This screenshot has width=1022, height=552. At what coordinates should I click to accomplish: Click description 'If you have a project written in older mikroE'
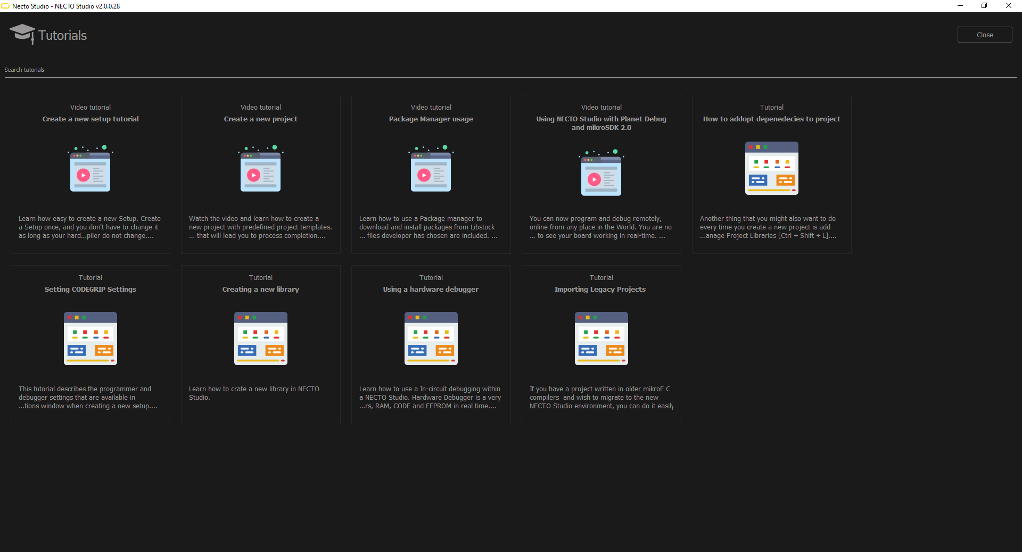coord(601,398)
